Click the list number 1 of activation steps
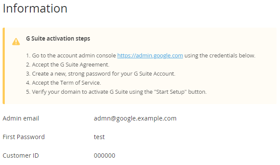 28,56
